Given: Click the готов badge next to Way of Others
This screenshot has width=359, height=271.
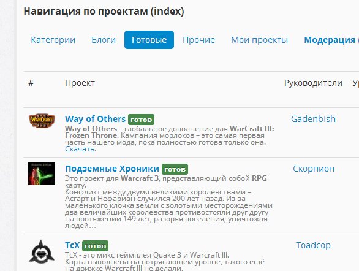Looking at the screenshot, I should [141, 120].
